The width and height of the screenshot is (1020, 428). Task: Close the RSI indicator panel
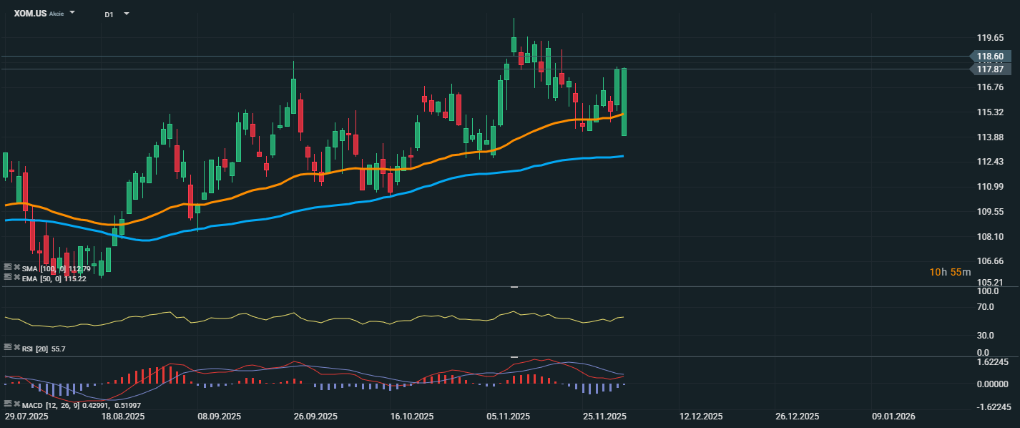pos(16,347)
